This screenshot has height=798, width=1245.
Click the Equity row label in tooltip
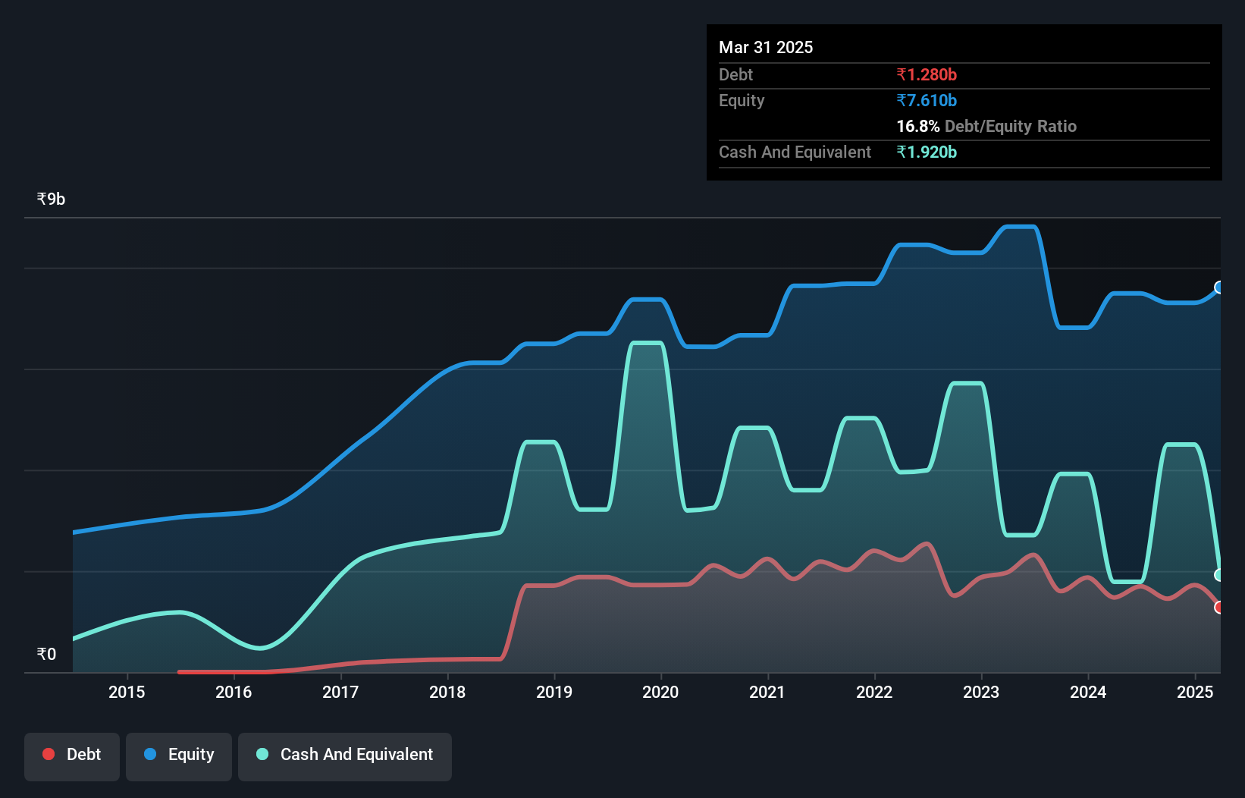pos(742,101)
